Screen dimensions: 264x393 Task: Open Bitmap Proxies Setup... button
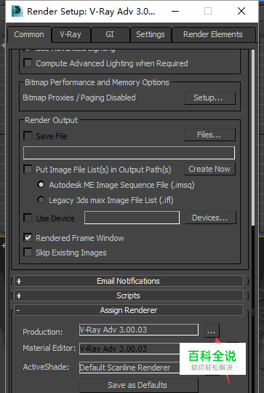[x=209, y=98]
